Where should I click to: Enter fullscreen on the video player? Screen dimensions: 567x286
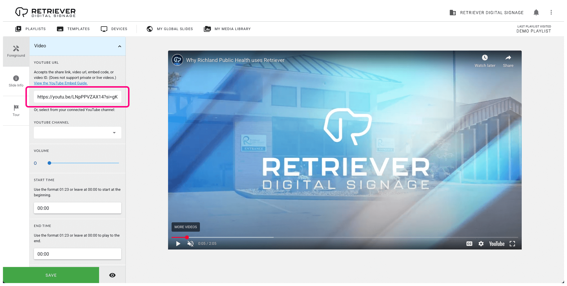pos(512,244)
